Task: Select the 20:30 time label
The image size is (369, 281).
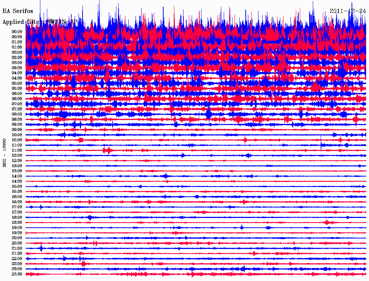Action: tap(17, 243)
